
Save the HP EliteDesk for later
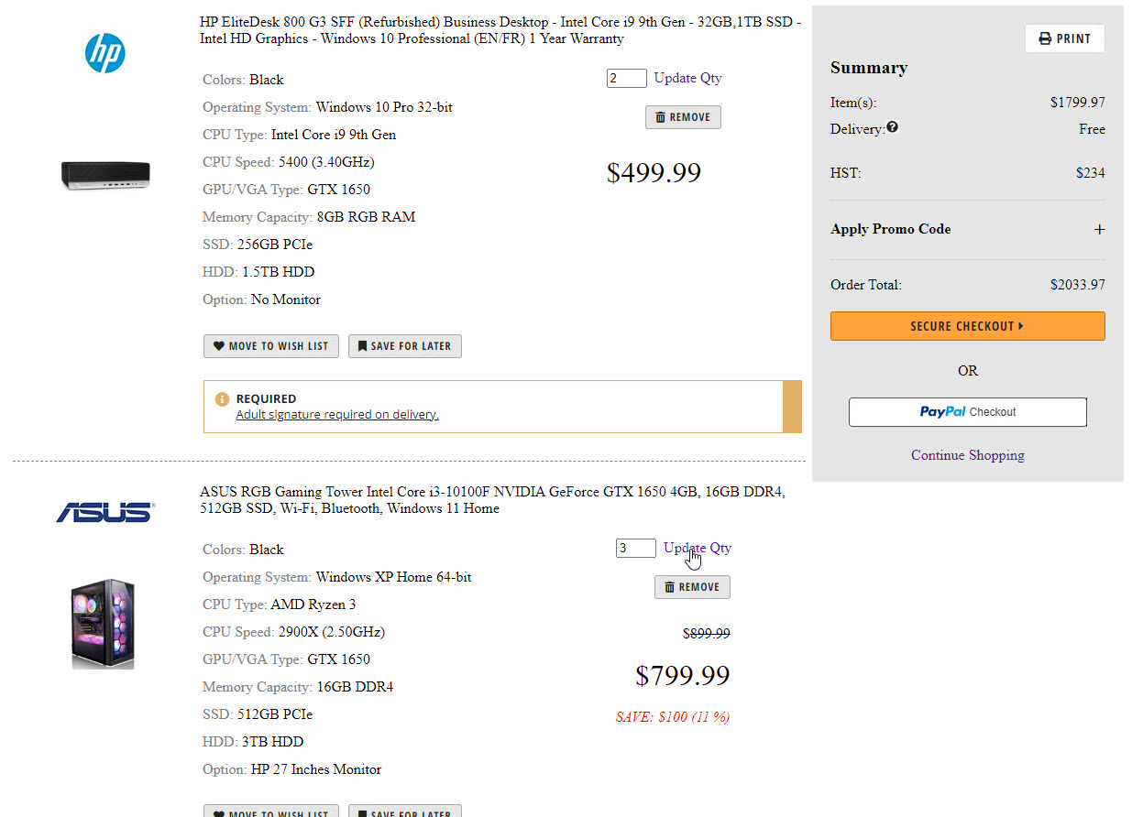(404, 346)
